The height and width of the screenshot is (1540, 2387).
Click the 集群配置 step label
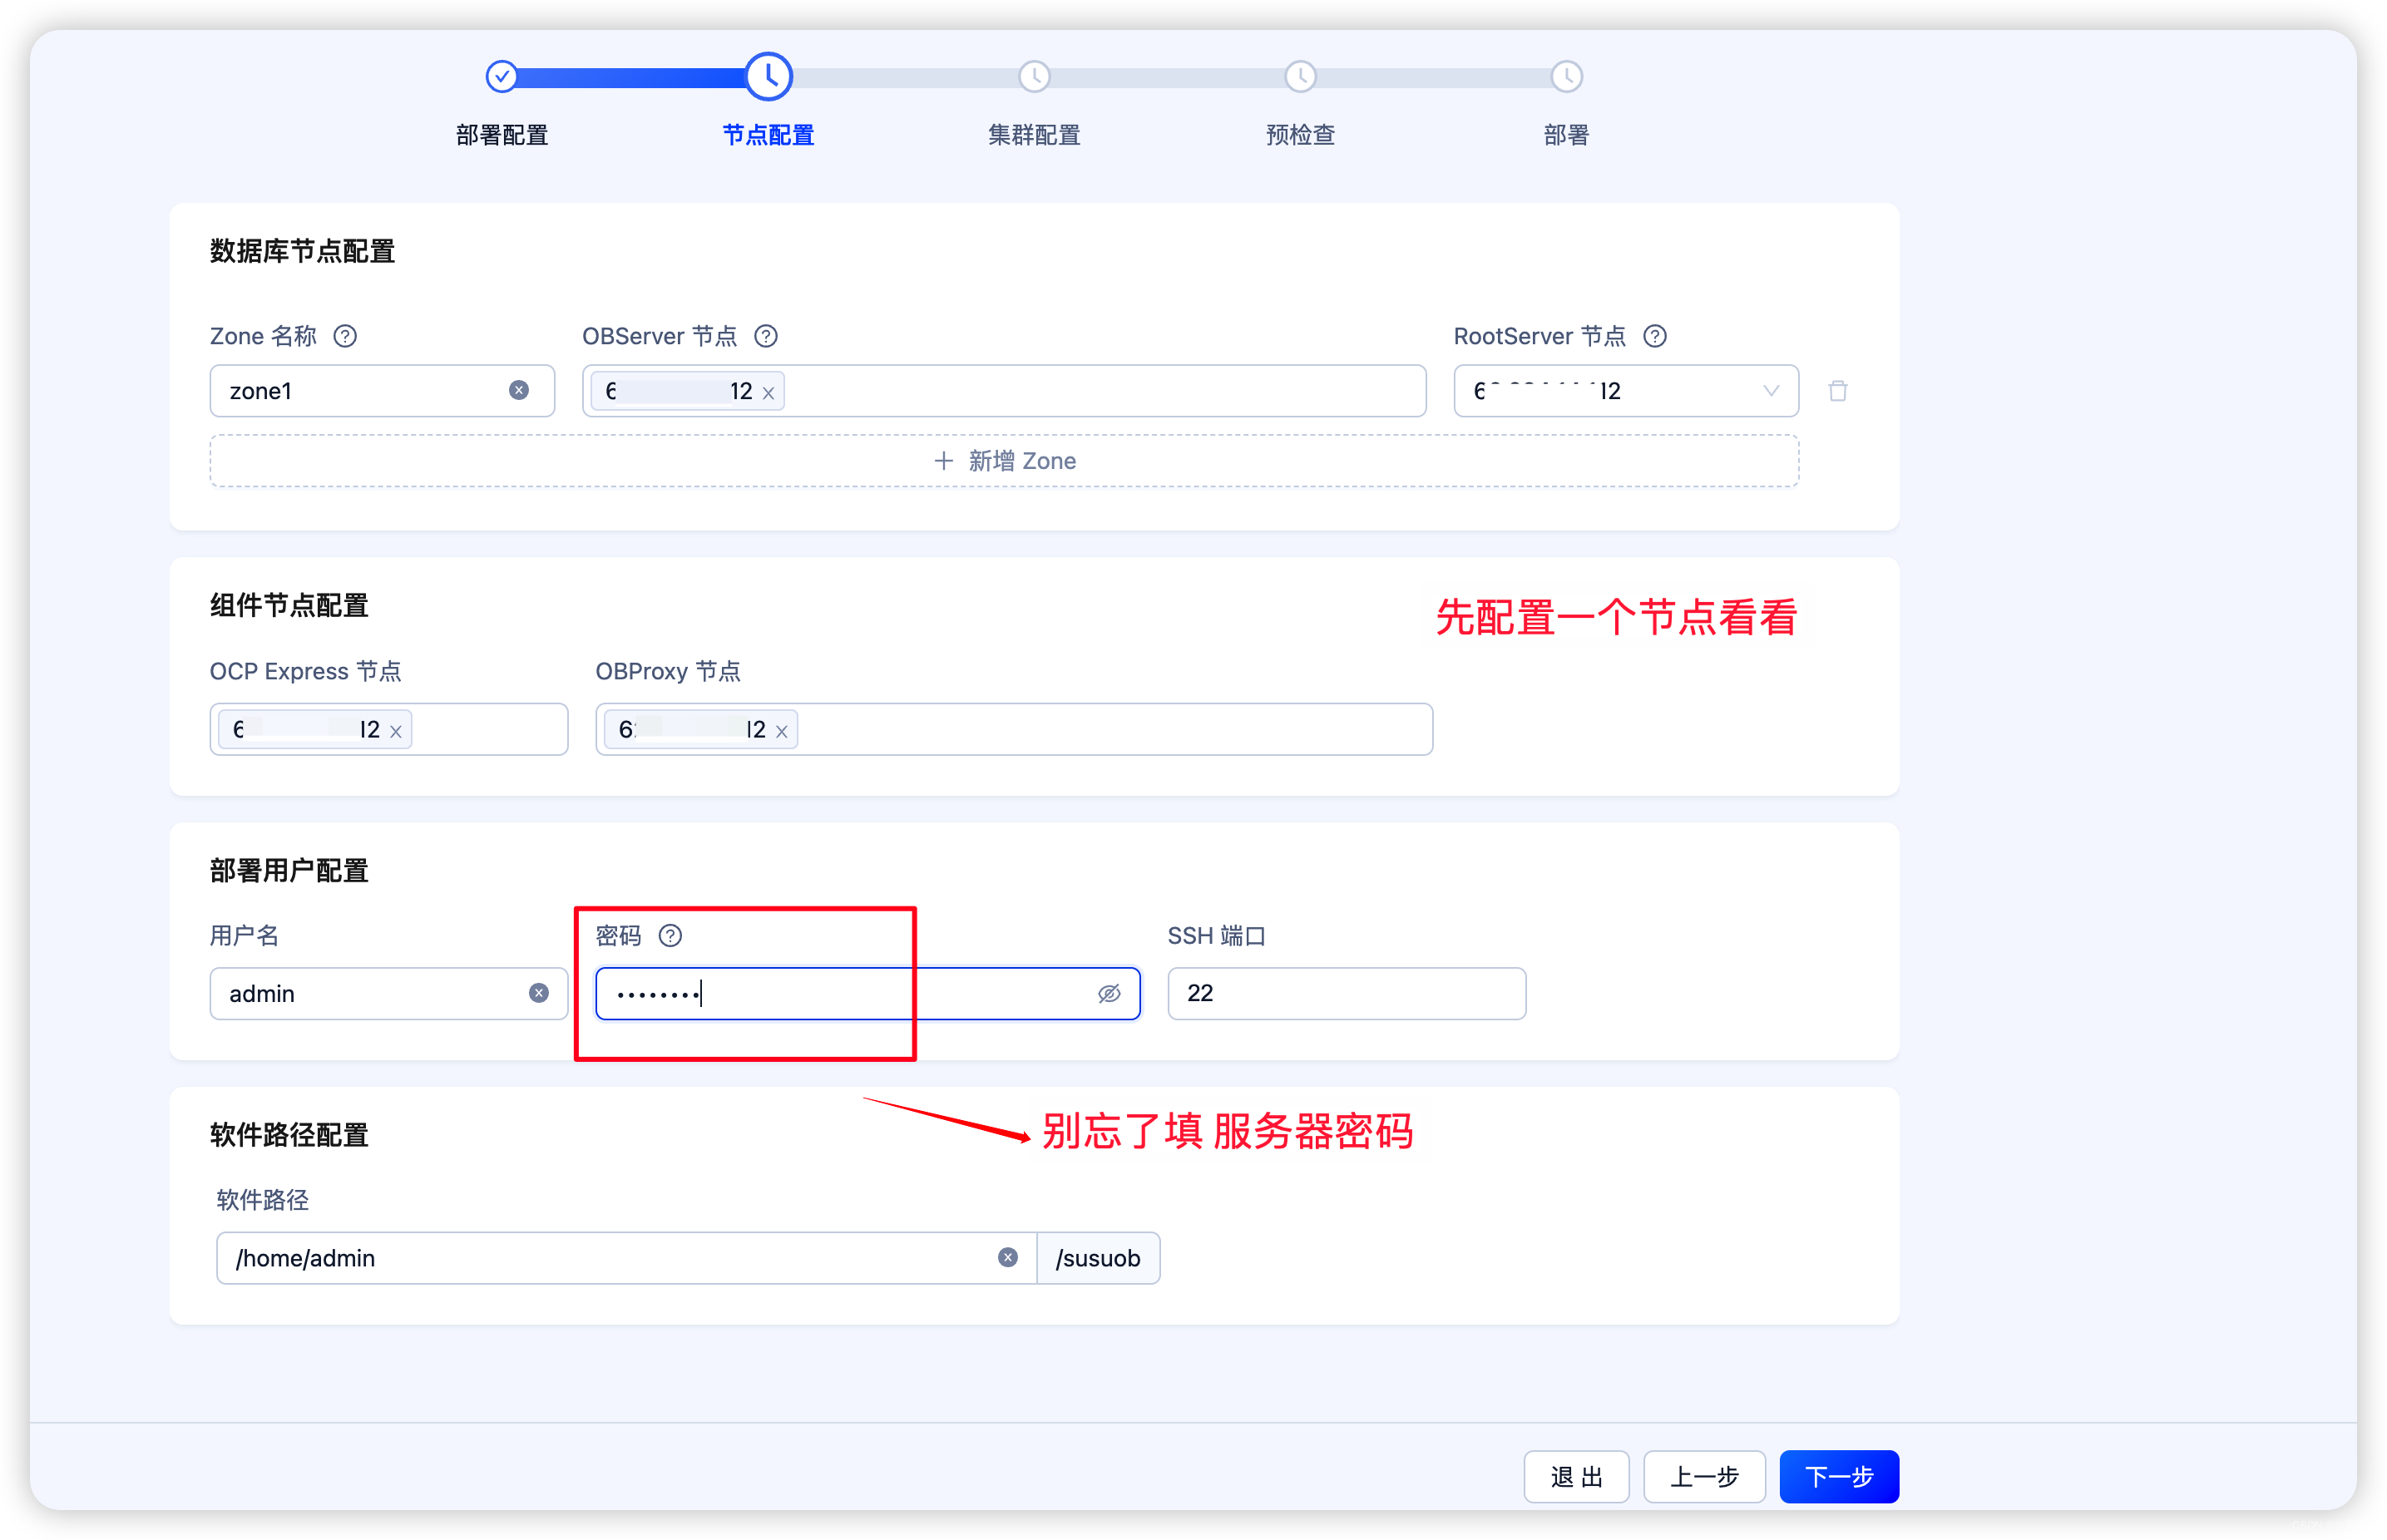(1034, 135)
